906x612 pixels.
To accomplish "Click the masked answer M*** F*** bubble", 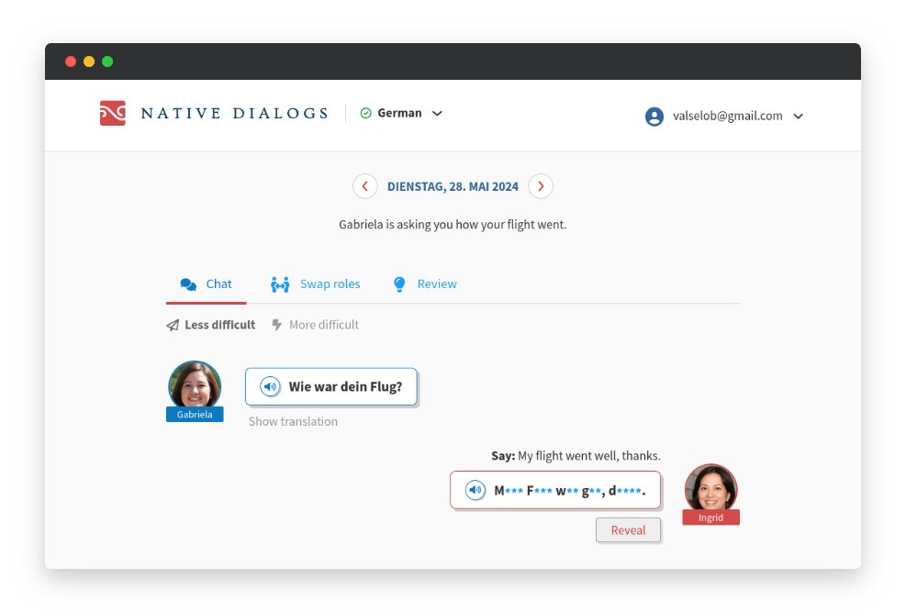I will coord(555,490).
